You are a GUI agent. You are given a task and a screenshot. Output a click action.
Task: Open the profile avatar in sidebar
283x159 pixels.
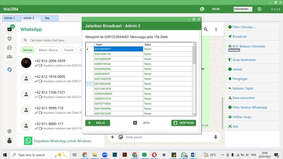(x=10, y=140)
